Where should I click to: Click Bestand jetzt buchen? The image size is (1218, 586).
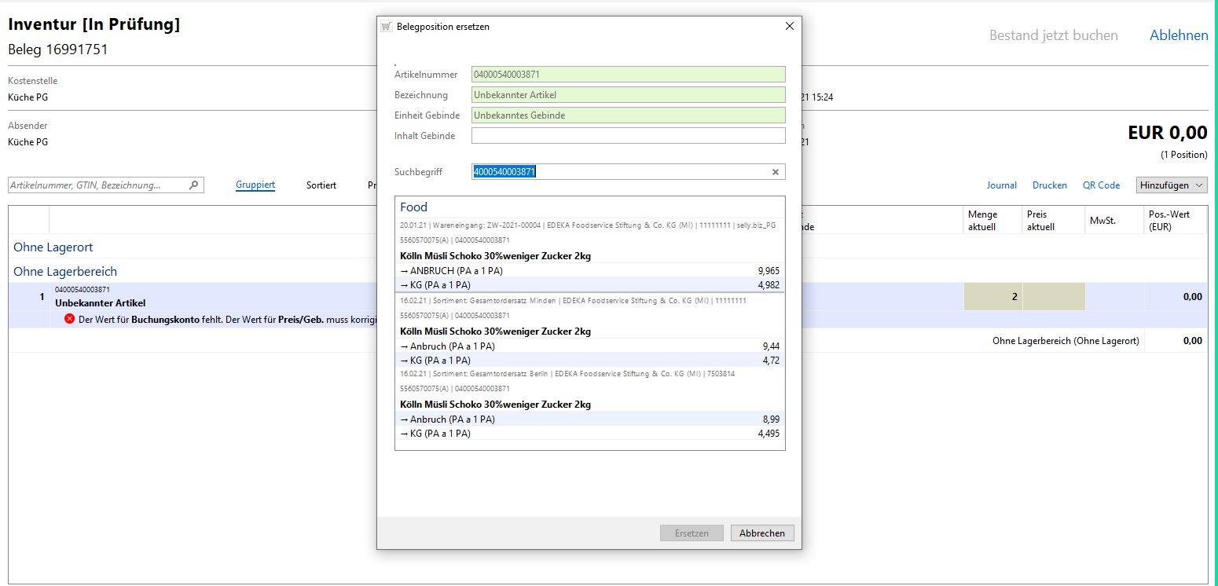[1053, 35]
